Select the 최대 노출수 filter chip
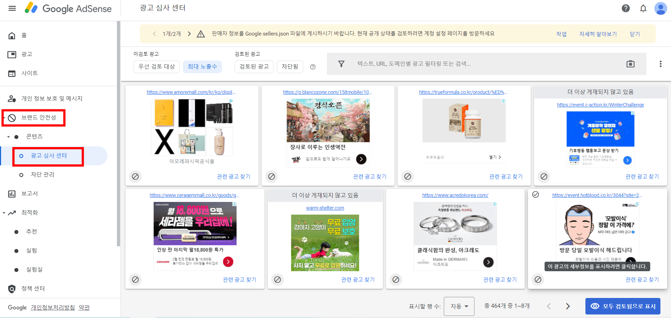Viewport: 671px width, 318px height. click(x=202, y=66)
